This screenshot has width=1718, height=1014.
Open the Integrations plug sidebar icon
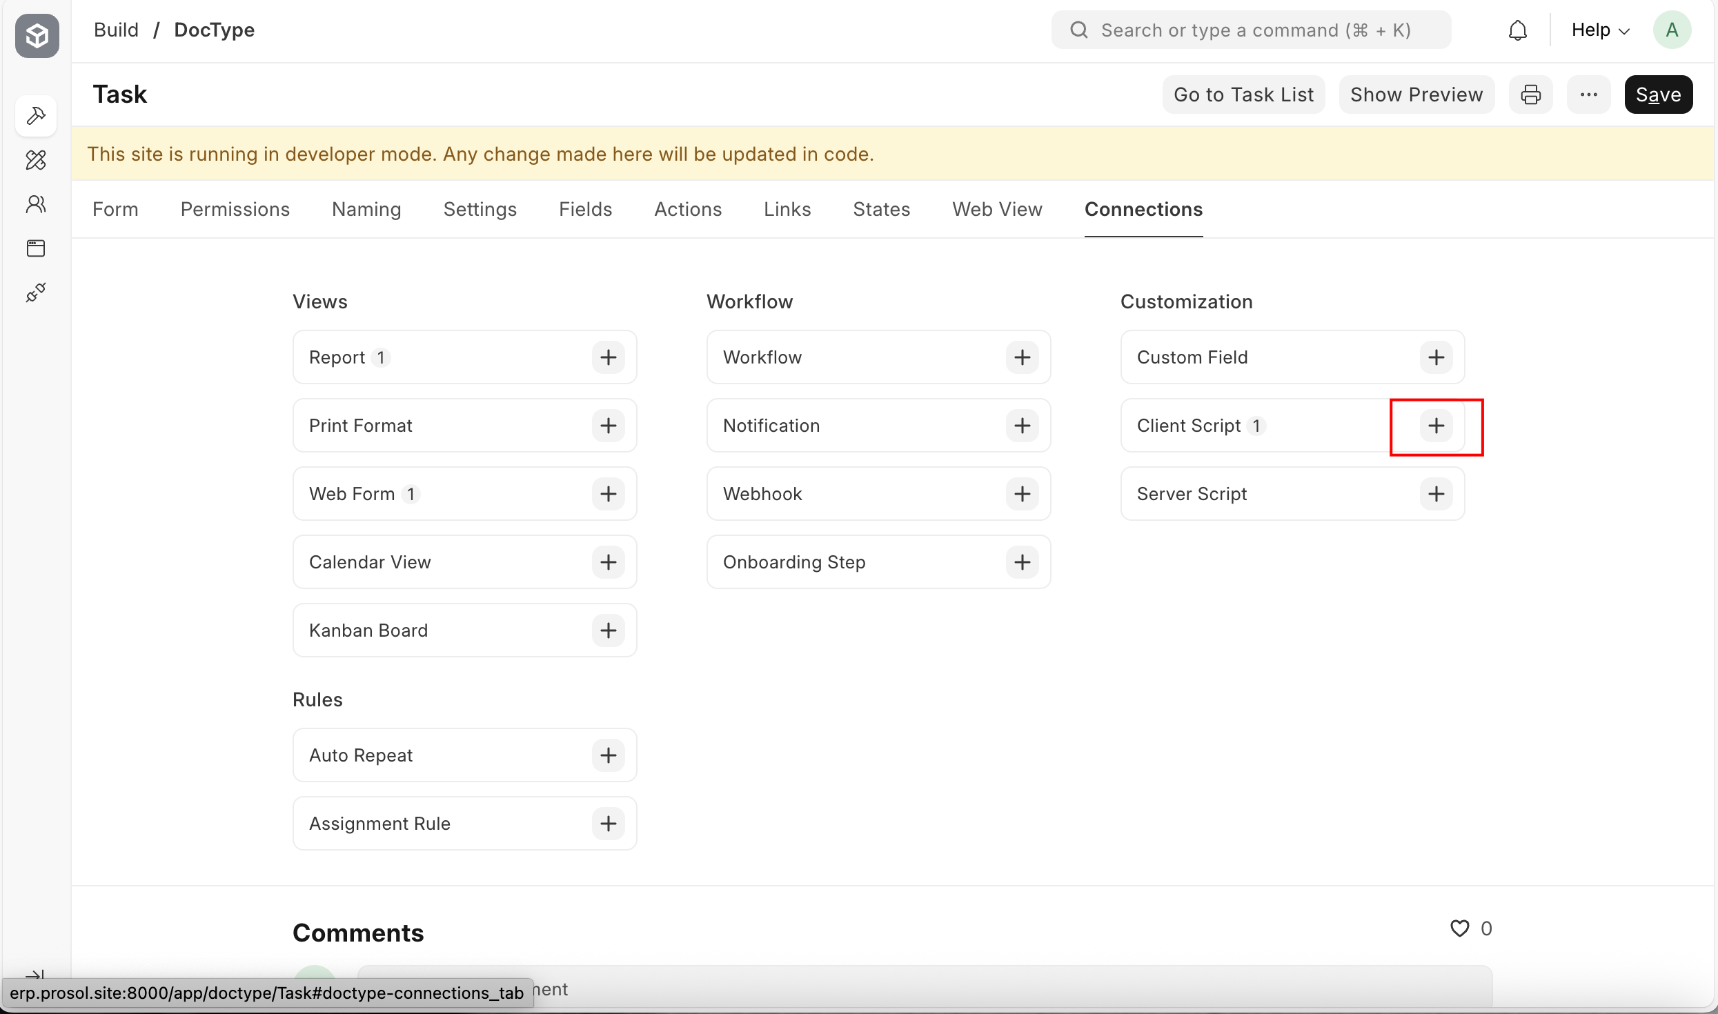pos(36,292)
